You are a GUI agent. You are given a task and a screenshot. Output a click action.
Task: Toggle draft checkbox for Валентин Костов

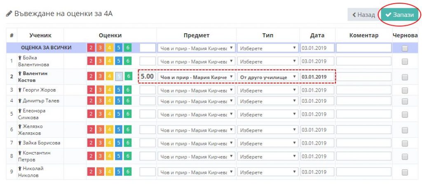click(x=405, y=77)
